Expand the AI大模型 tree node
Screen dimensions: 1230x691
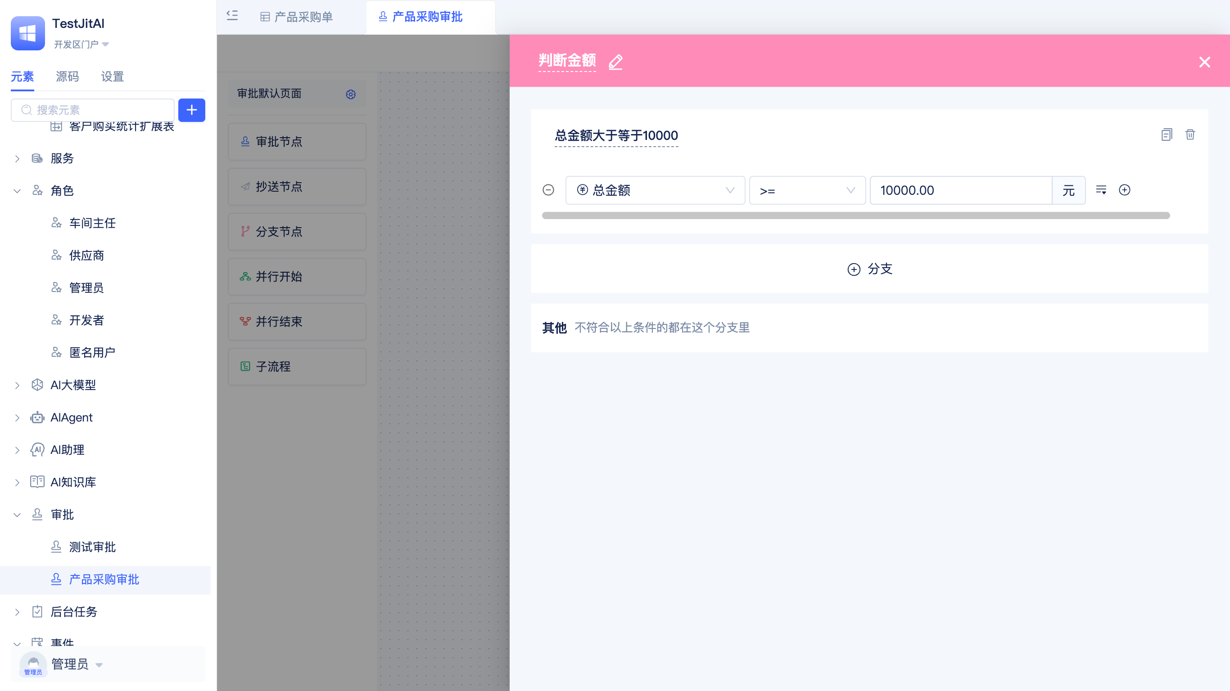point(17,385)
